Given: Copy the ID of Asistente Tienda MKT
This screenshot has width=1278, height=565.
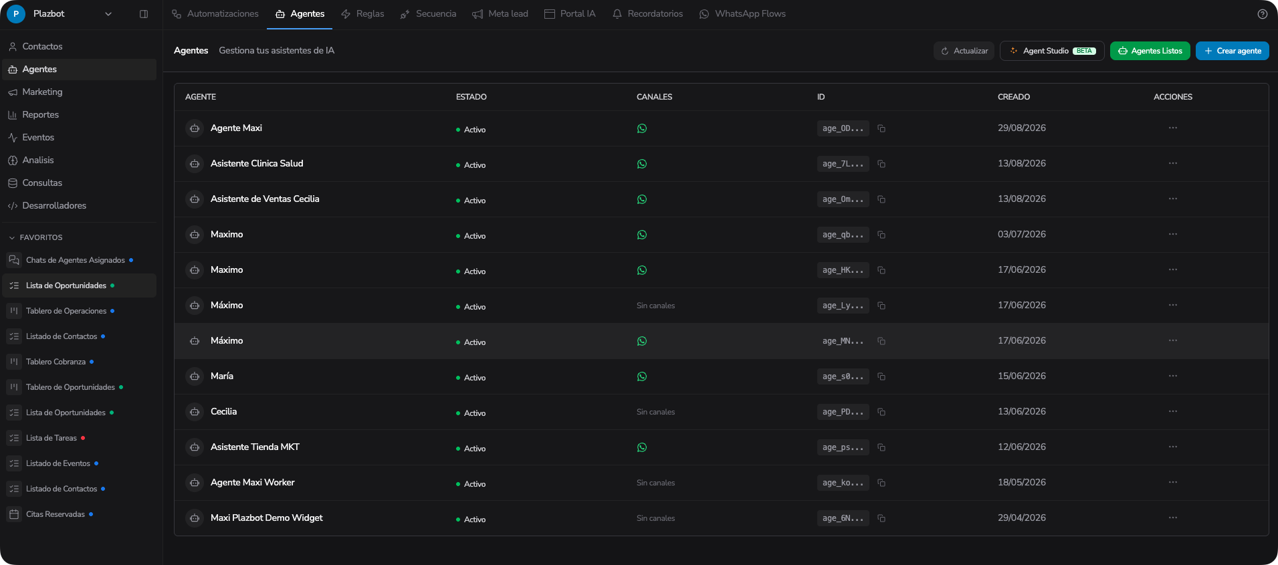Looking at the screenshot, I should pos(881,447).
